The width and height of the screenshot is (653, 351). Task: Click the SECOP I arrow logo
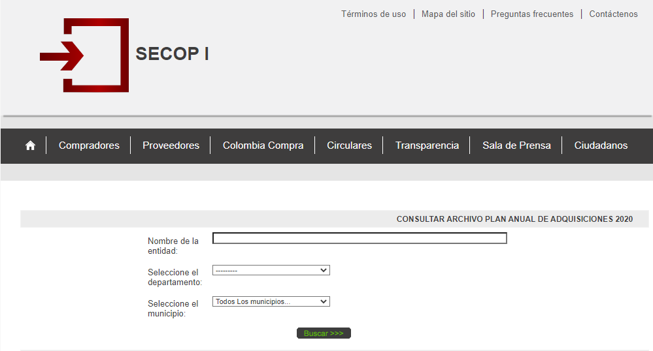coord(84,55)
